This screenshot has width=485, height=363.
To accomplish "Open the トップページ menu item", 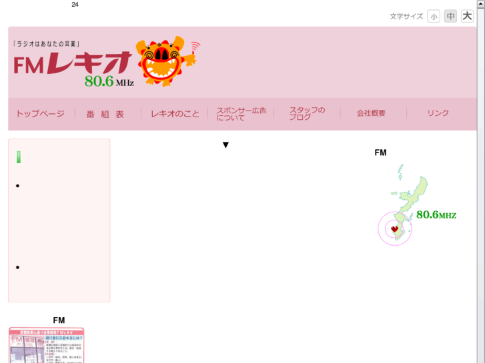I will coord(40,114).
